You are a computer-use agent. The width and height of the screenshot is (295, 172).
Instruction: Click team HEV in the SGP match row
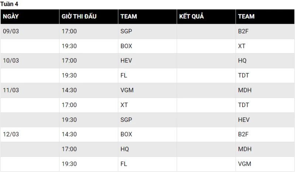(244, 120)
